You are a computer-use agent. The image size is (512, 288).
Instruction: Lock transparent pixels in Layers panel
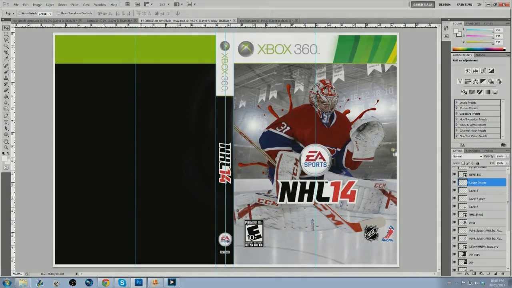tap(463, 163)
